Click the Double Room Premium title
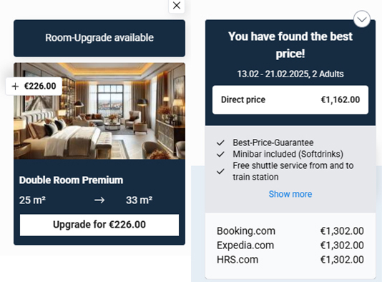Image resolution: width=382 pixels, height=282 pixels. click(71, 180)
